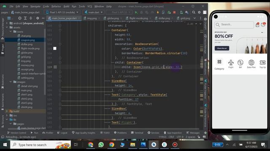The width and height of the screenshot is (270, 151).
Task: Open the VCS menu
Action: 89,6
